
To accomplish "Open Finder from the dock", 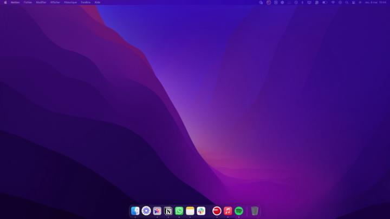I will 135,211.
